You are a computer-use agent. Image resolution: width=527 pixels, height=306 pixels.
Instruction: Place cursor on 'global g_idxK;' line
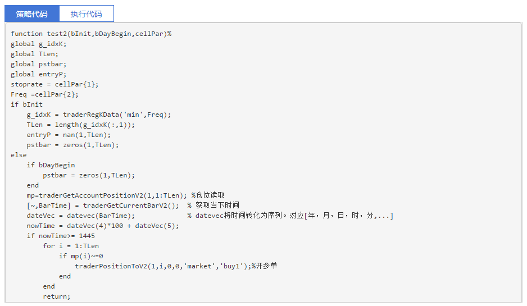coord(39,44)
